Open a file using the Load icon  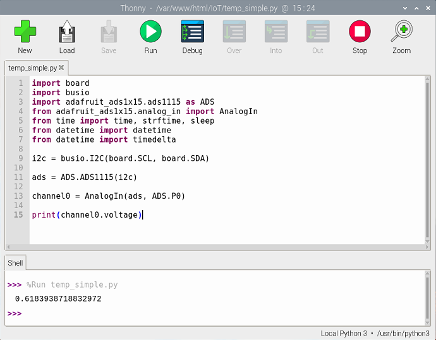coord(67,37)
